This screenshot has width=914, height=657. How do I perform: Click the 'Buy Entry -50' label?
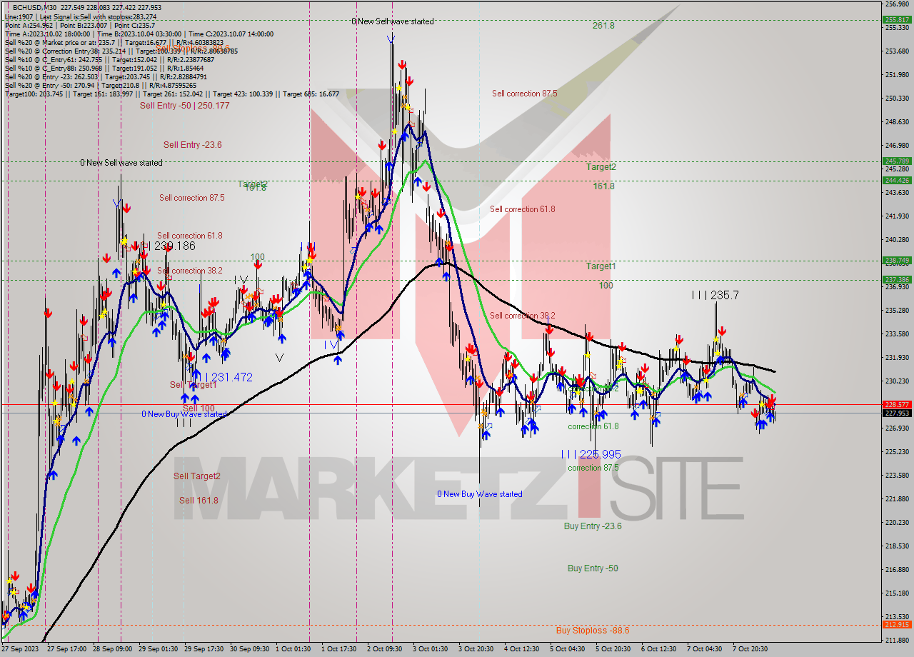click(593, 568)
